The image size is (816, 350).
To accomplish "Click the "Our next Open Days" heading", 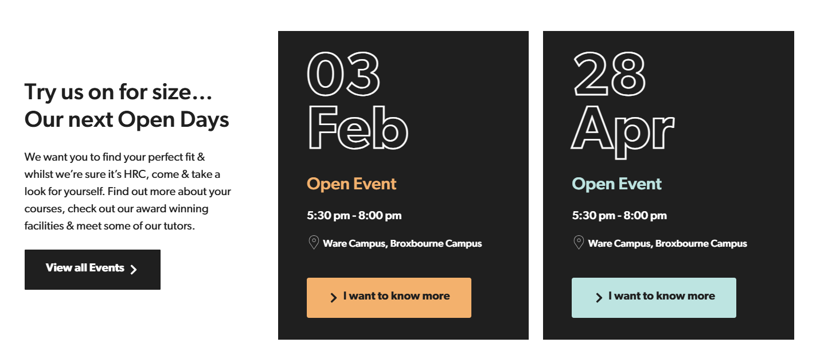I will tap(127, 119).
